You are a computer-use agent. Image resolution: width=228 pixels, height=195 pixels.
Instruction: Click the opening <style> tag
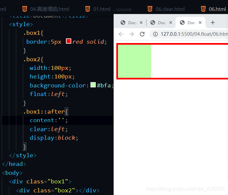pos(21,24)
